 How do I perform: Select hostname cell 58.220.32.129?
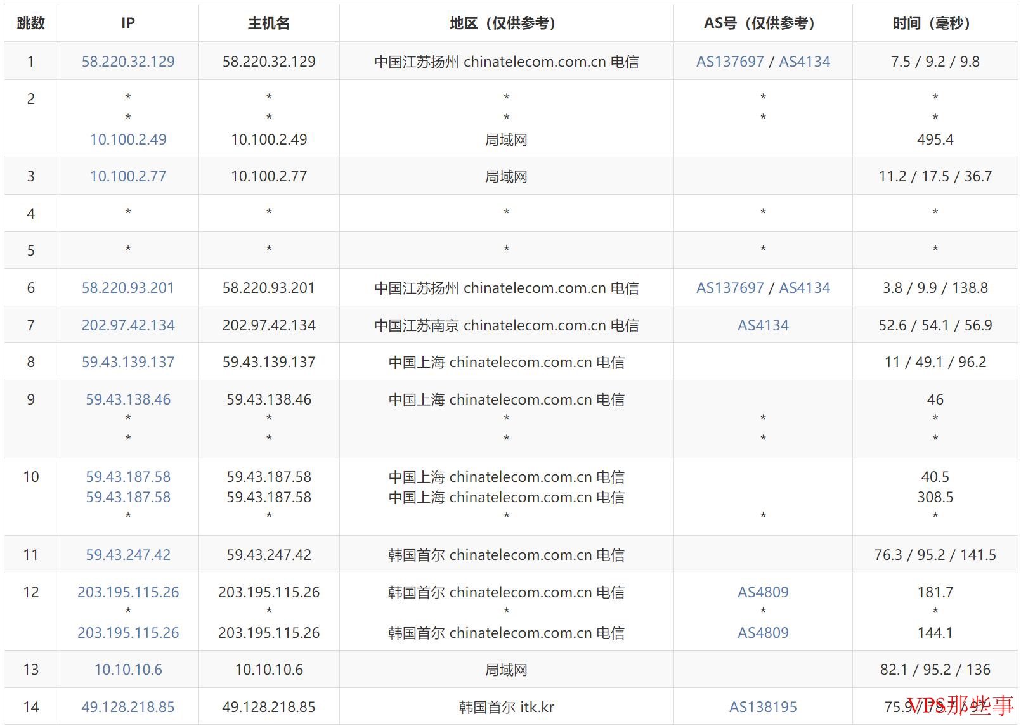(269, 62)
